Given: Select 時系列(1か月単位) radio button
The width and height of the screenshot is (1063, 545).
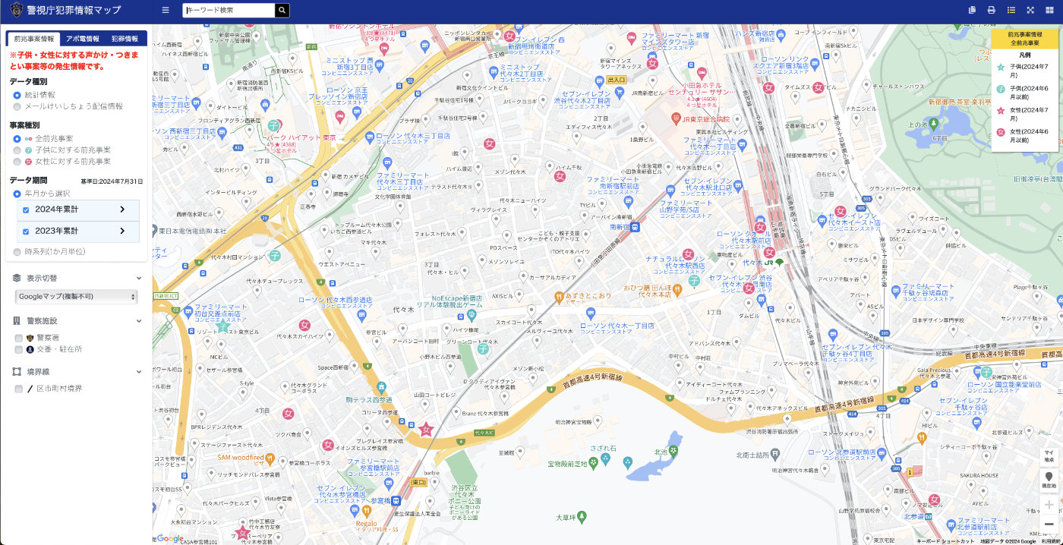Looking at the screenshot, I should click(17, 251).
